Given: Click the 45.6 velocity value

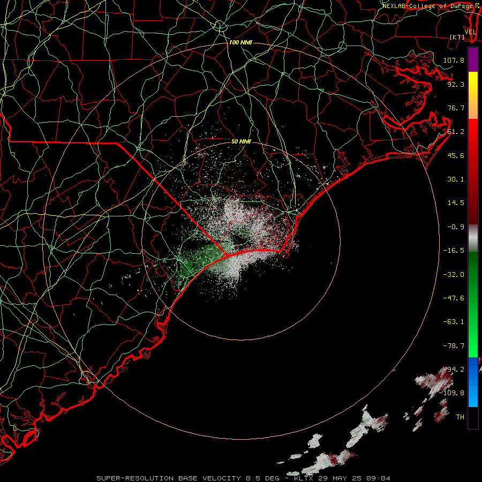Looking at the screenshot, I should [456, 155].
